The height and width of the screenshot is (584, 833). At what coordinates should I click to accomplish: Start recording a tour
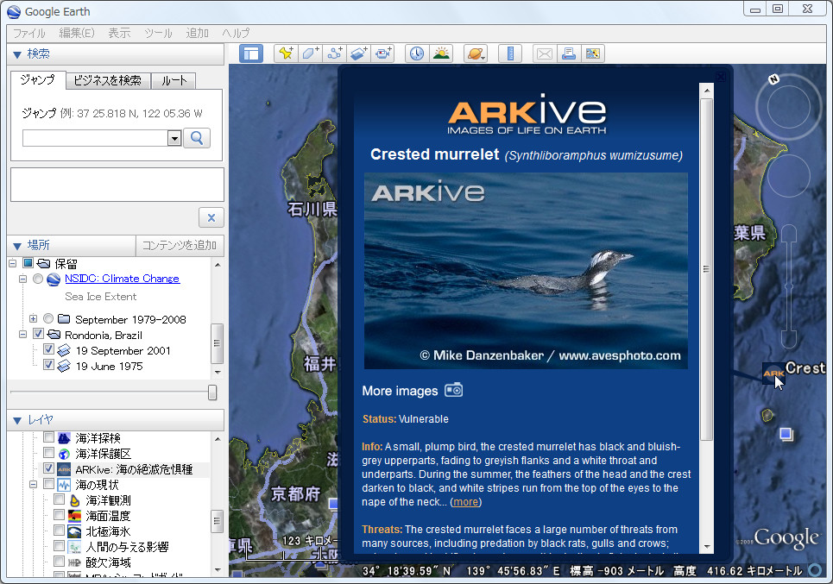click(382, 53)
